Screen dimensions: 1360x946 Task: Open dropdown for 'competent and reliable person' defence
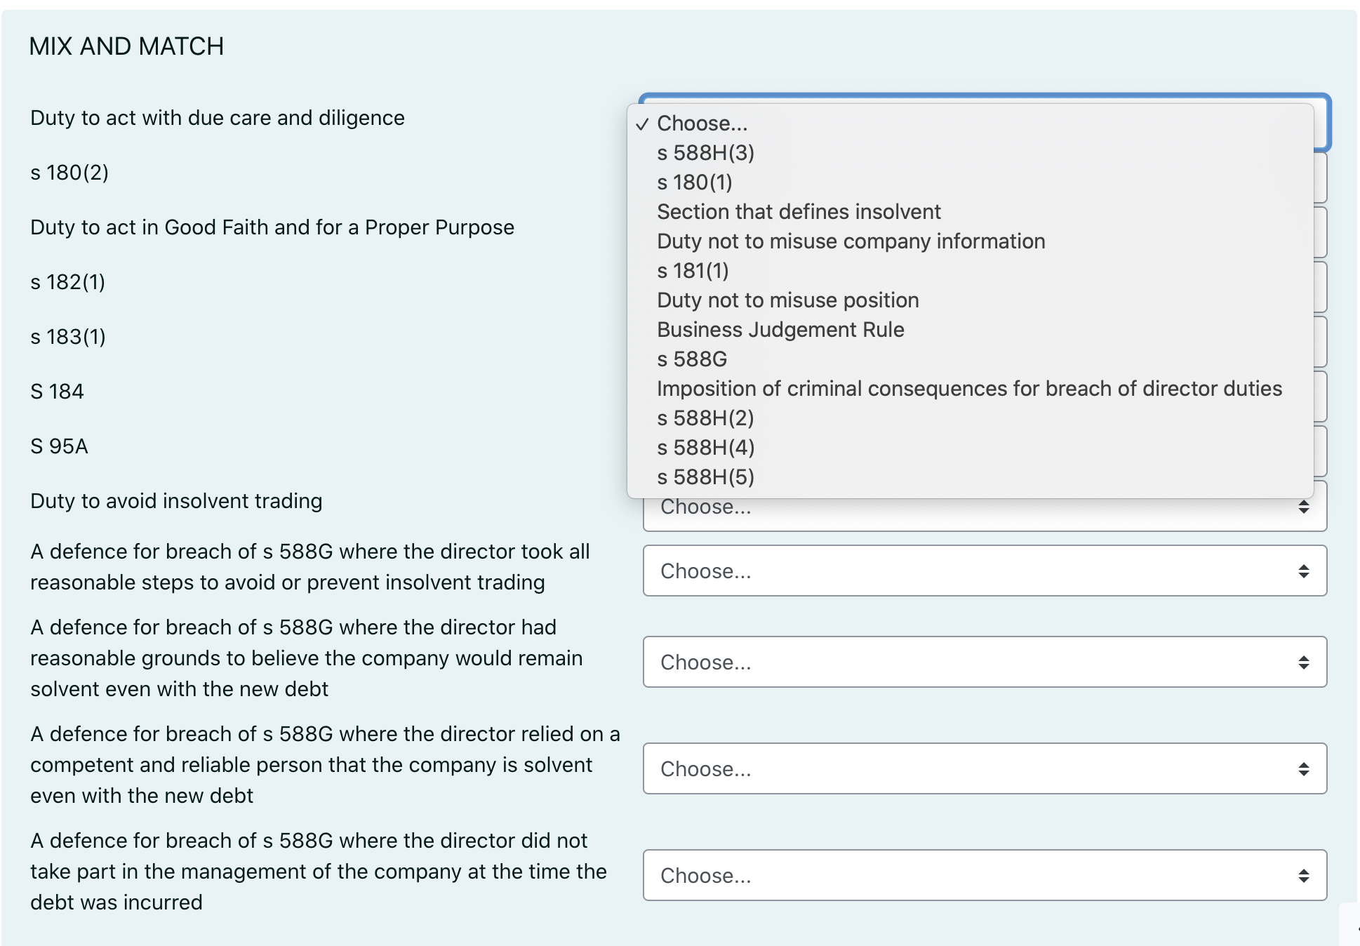pos(984,769)
